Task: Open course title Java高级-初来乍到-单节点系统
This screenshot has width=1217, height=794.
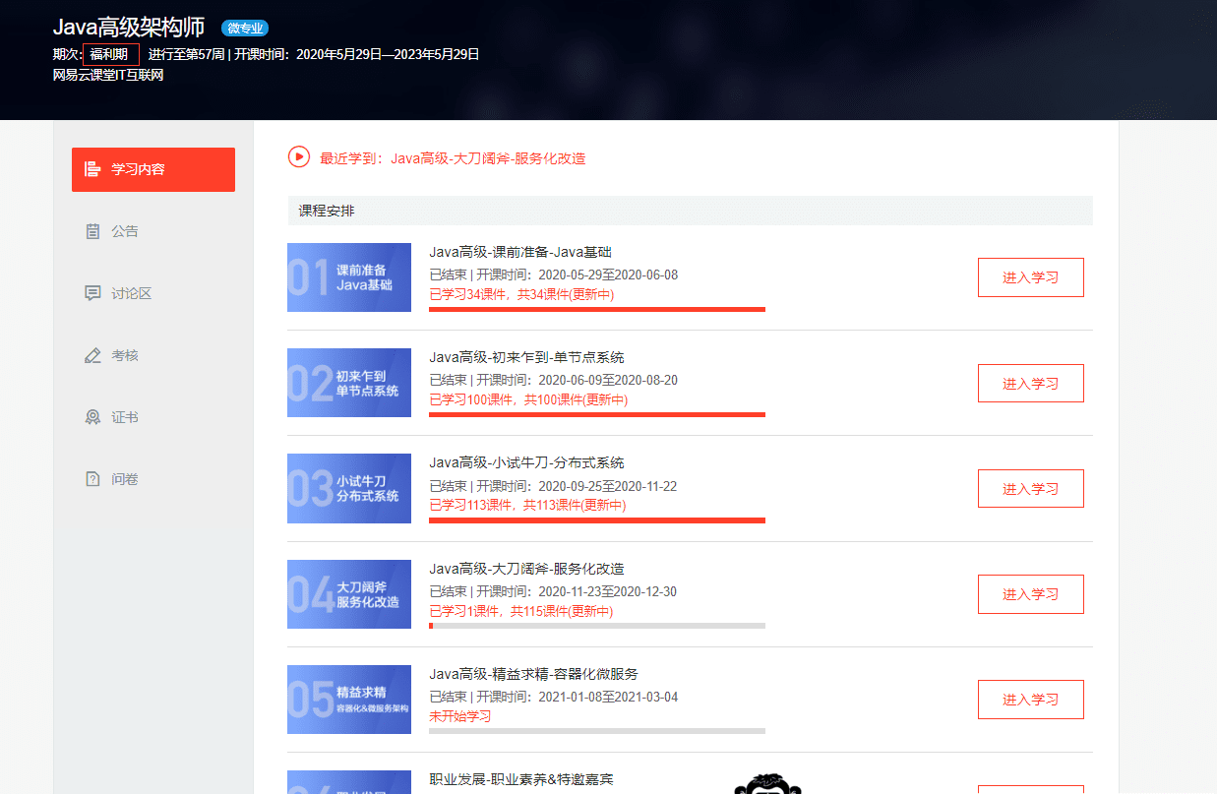Action: tap(526, 357)
